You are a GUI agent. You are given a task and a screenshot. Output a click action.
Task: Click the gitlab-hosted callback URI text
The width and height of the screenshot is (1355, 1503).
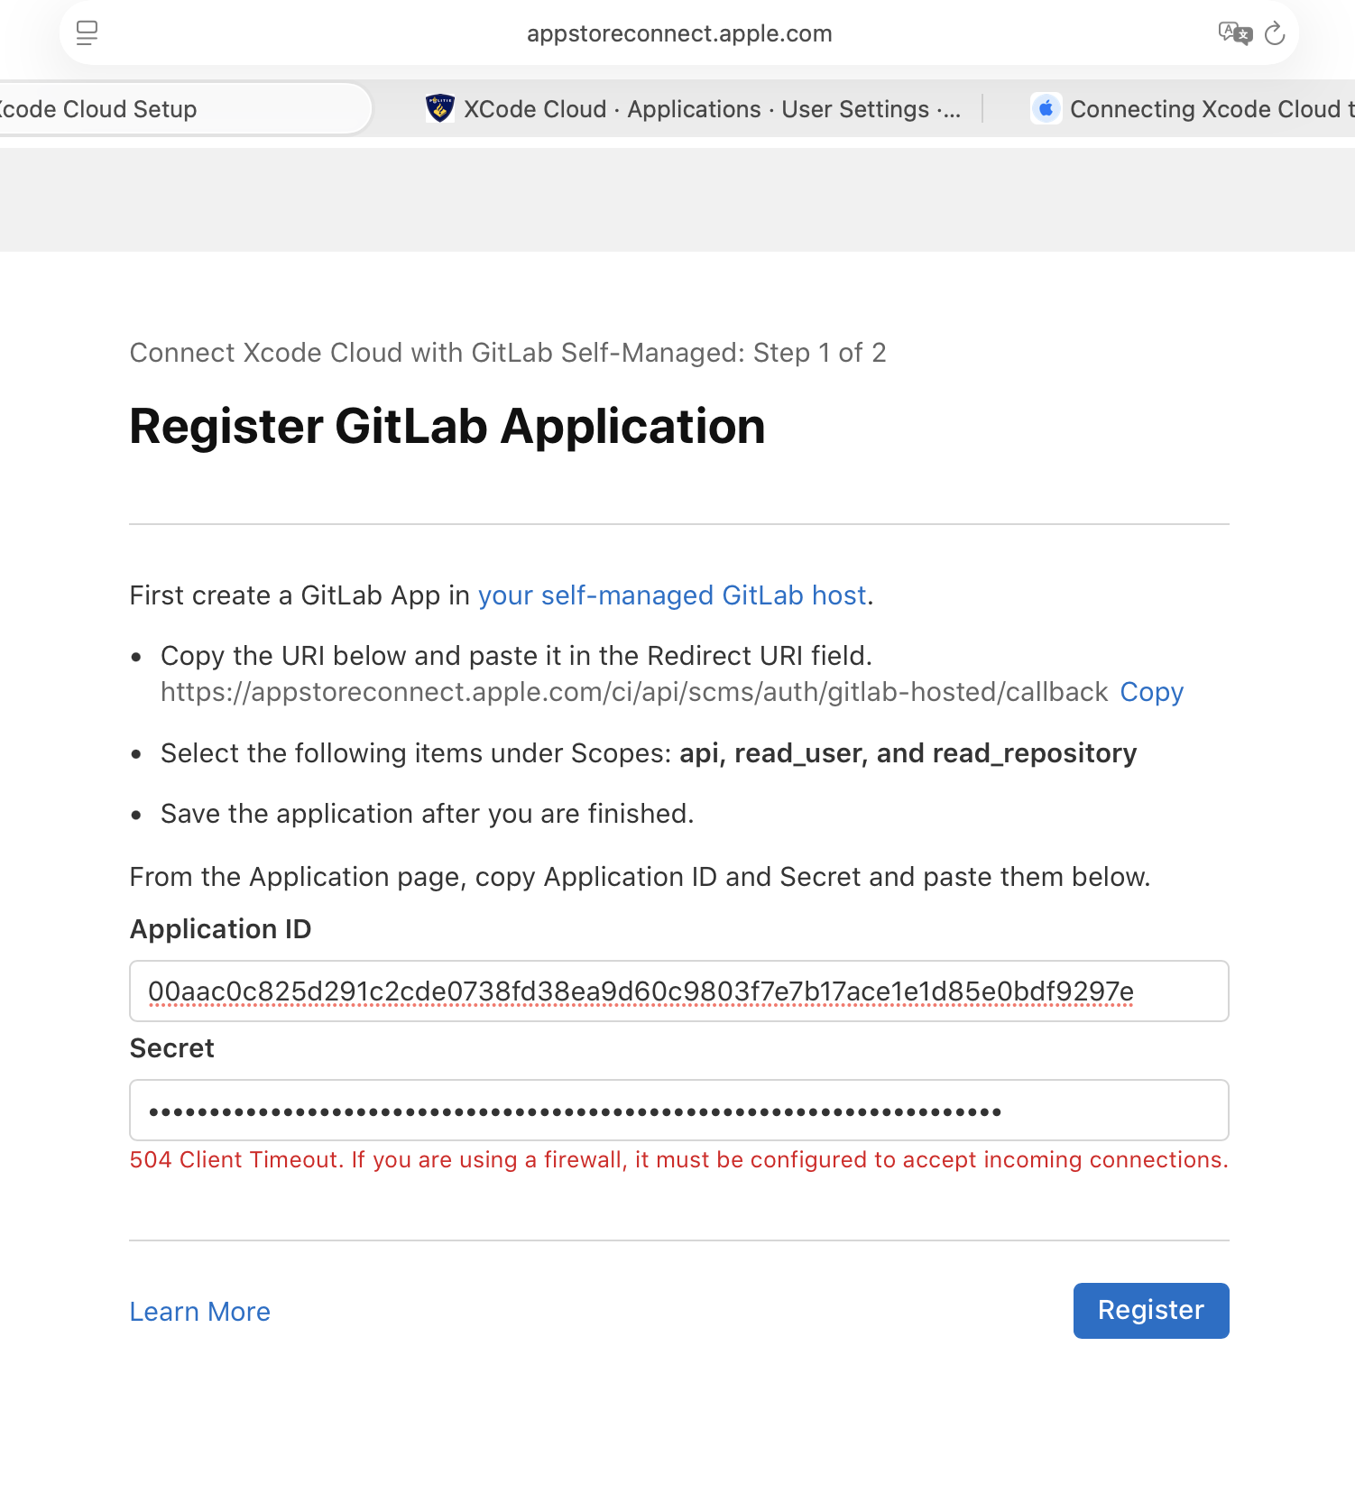[633, 692]
